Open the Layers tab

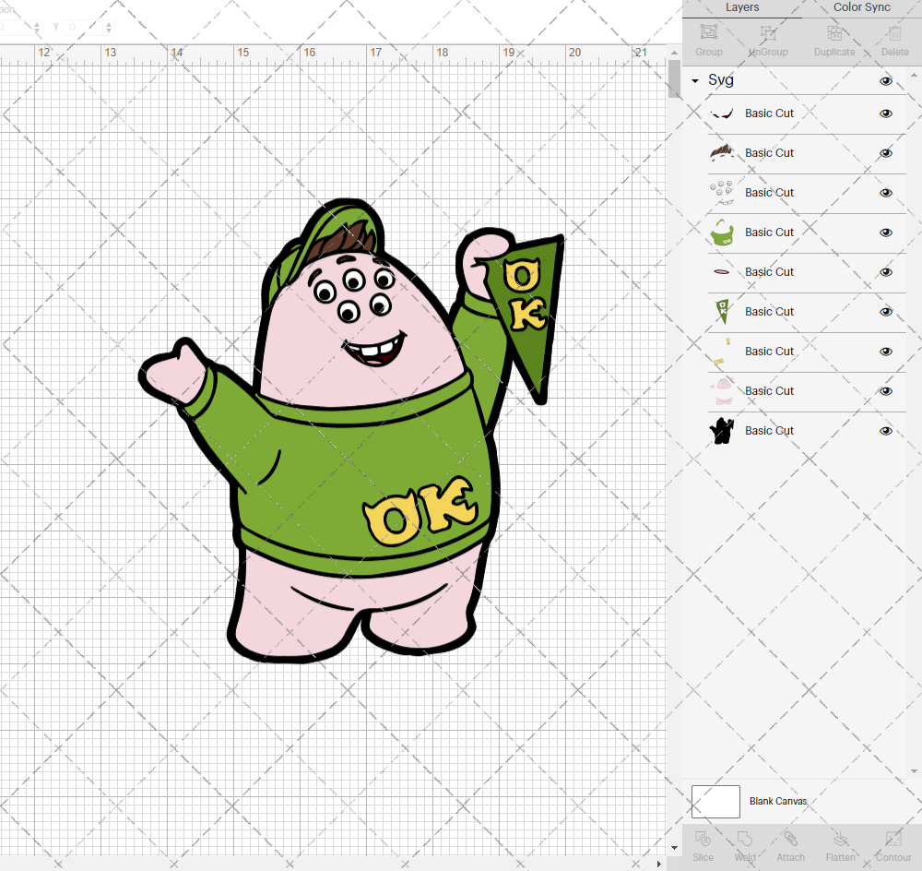click(742, 7)
